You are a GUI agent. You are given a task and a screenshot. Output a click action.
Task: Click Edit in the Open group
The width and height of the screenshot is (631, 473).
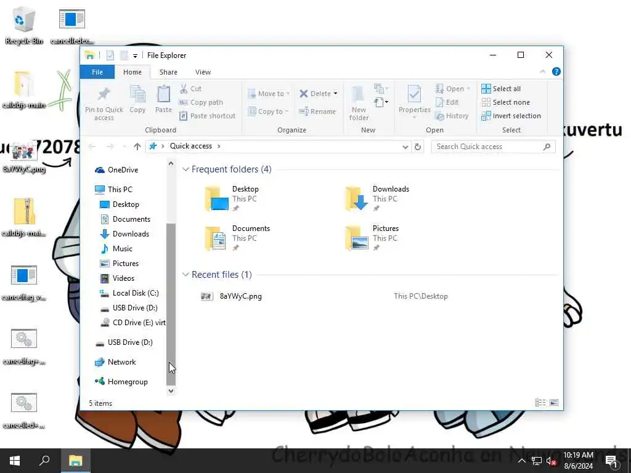click(447, 102)
